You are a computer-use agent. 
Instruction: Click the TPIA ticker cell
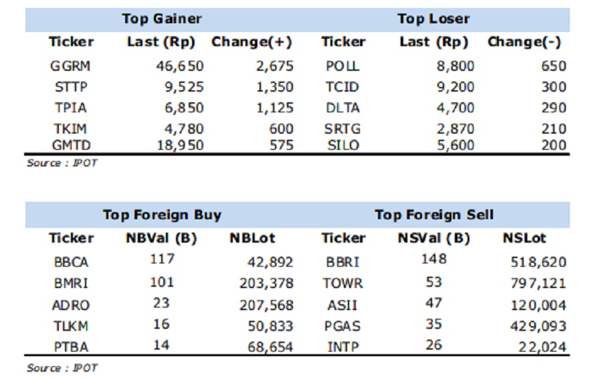click(x=71, y=108)
